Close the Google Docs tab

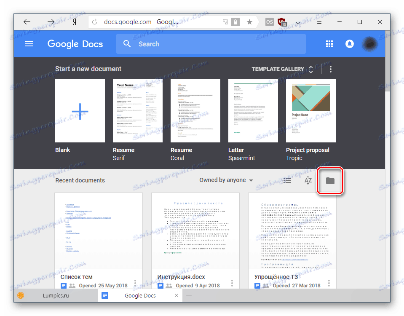[x=176, y=295]
